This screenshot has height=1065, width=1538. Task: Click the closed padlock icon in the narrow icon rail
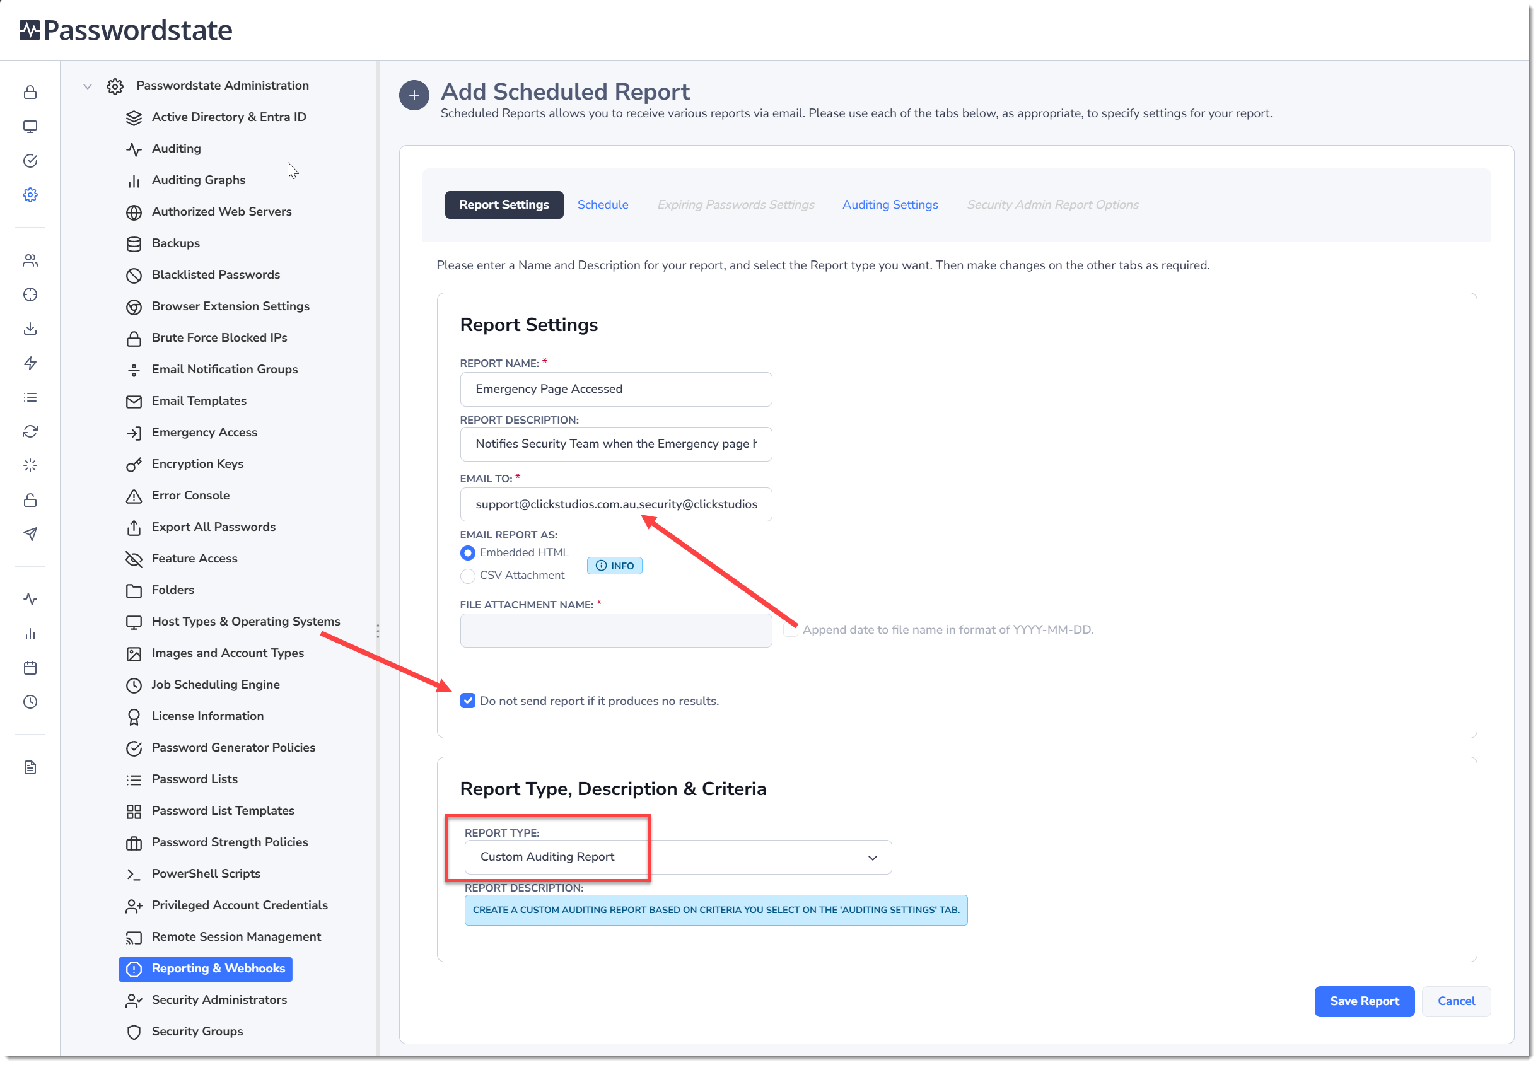30,92
